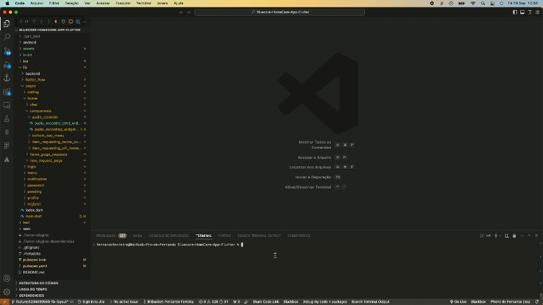Click the command center search field
Screen dimensions: 543x305
[x=280, y=12]
